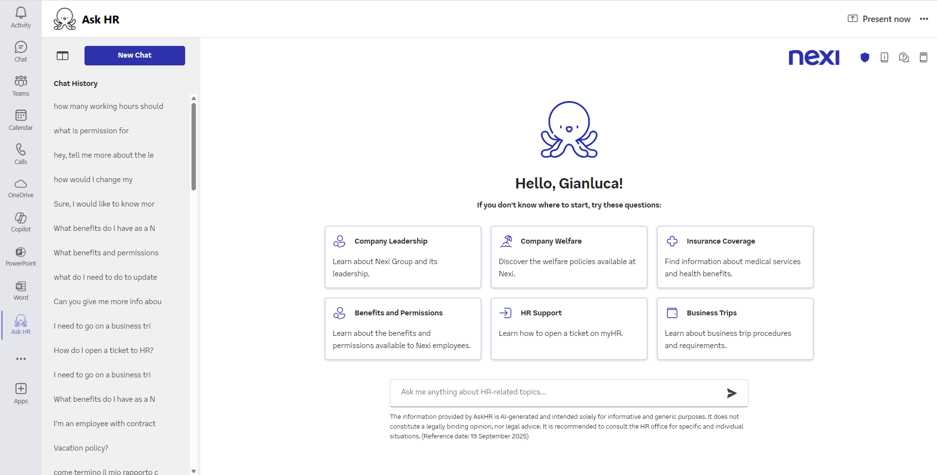
Task: Open the info document icon
Action: point(884,58)
